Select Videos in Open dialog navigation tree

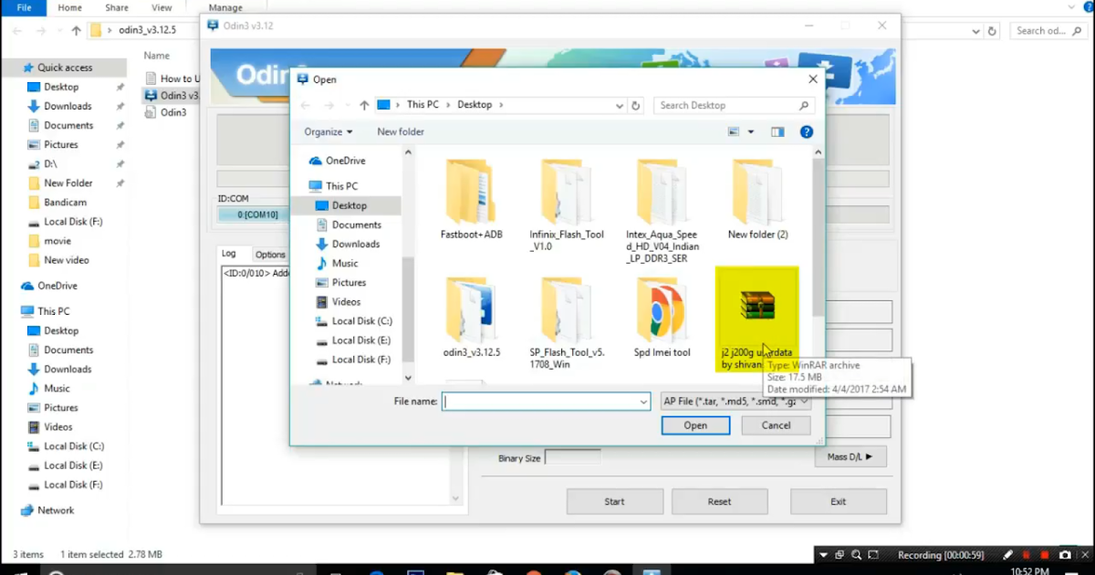coord(337,302)
